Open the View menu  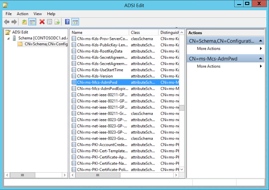[x=38, y=14]
